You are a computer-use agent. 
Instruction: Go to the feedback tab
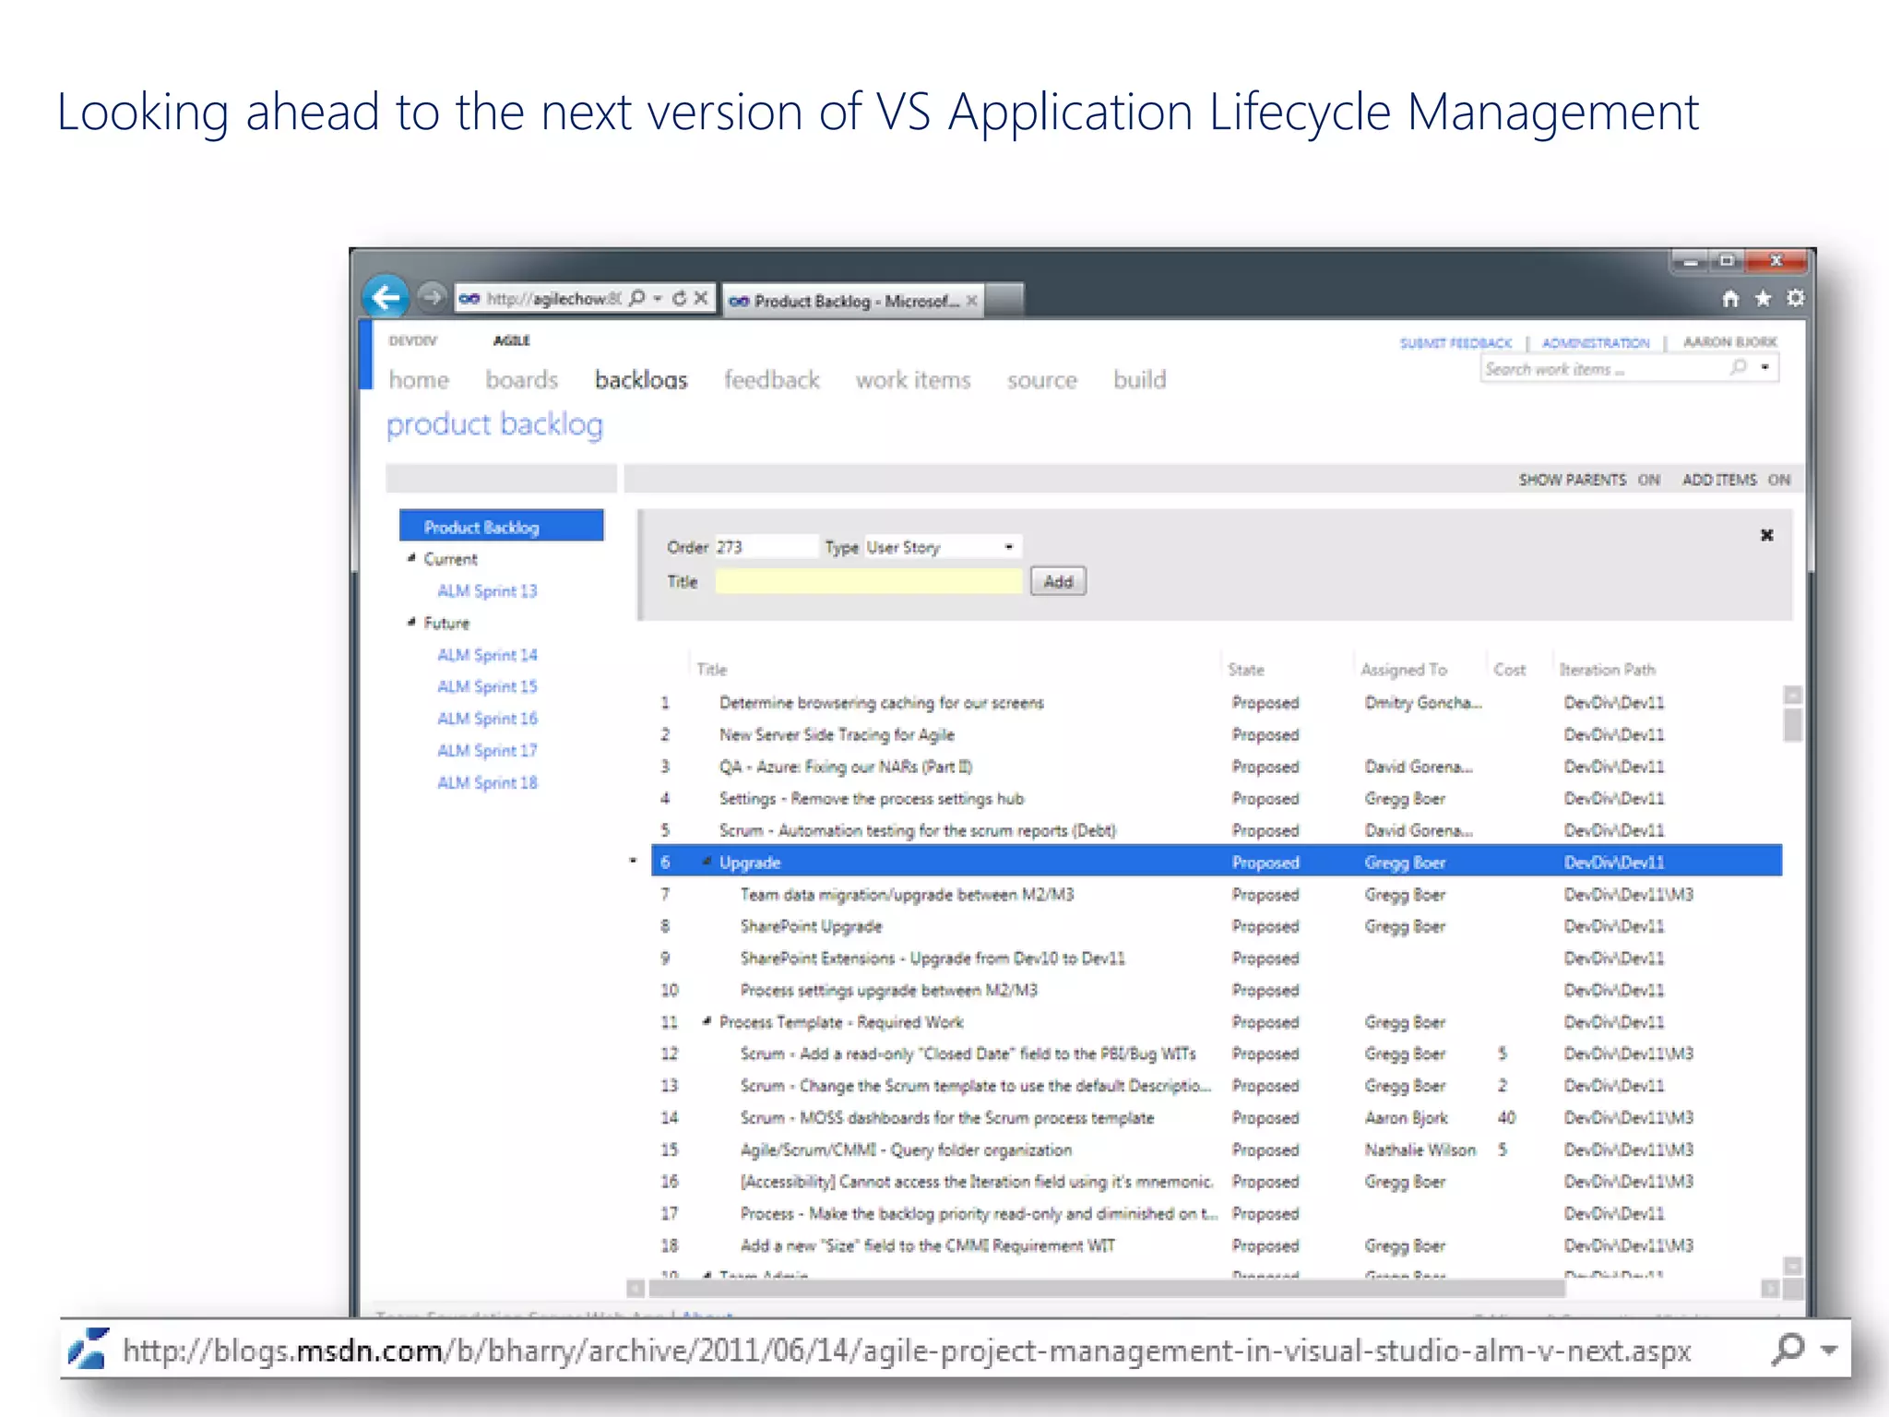[772, 379]
